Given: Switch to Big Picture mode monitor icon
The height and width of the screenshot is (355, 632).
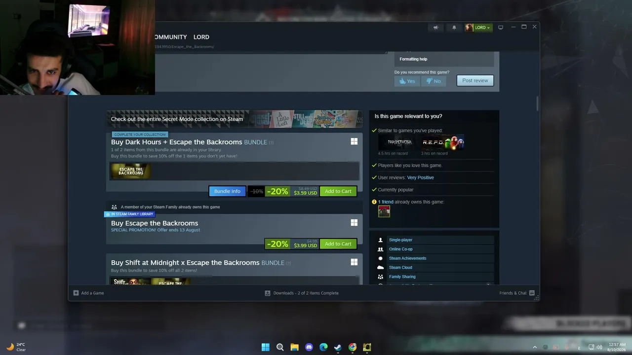Looking at the screenshot, I should 500,28.
